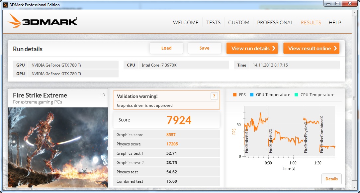
Task: Click the Physics score value 17205
Action: tap(172, 144)
